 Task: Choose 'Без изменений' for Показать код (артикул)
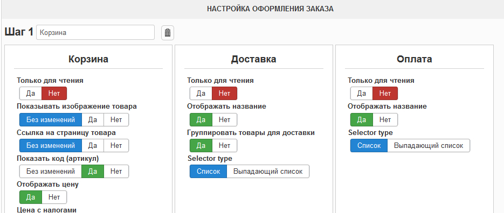tap(51, 171)
